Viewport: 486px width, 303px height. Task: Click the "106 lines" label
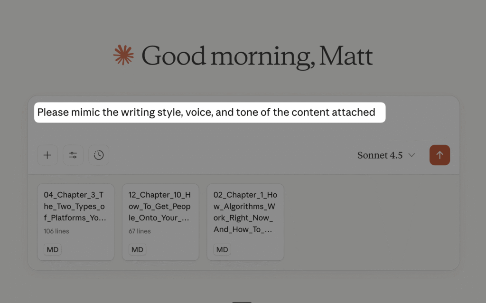click(56, 231)
